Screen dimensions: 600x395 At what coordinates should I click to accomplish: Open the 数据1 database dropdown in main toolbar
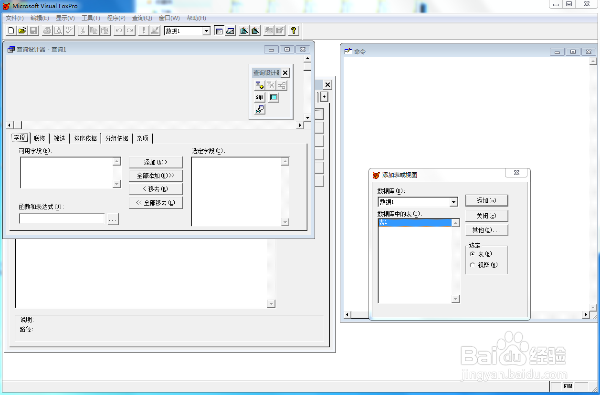(x=206, y=31)
